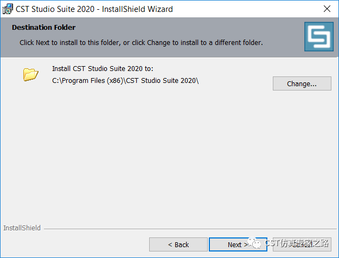Viewport: 339px width, 258px height.
Task: Click the CST仿真专家之路 watermark text
Action: [297, 243]
